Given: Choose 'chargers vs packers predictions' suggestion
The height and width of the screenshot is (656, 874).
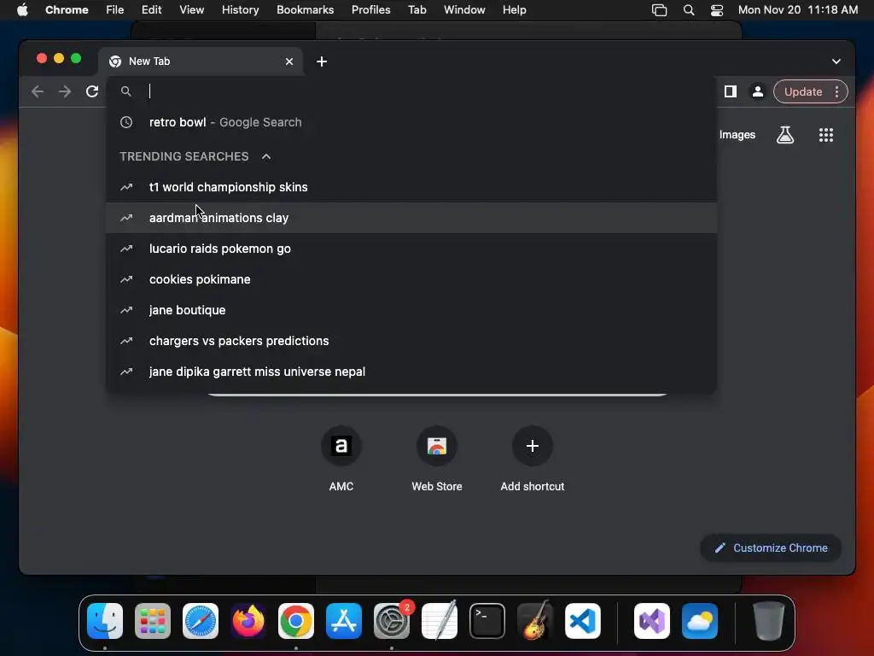Looking at the screenshot, I should point(411,340).
